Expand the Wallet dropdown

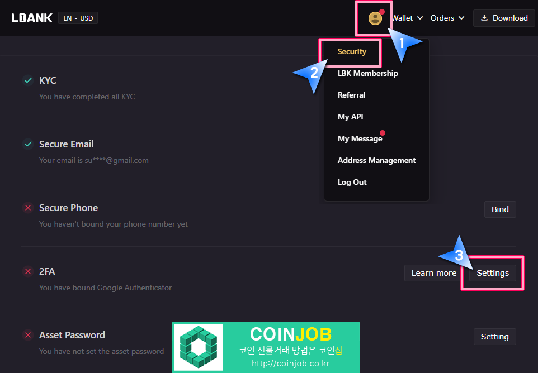click(x=407, y=18)
